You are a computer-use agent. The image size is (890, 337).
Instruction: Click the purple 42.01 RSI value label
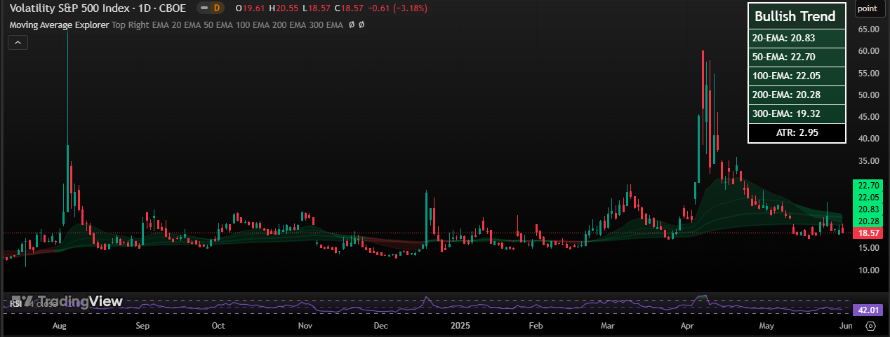868,310
